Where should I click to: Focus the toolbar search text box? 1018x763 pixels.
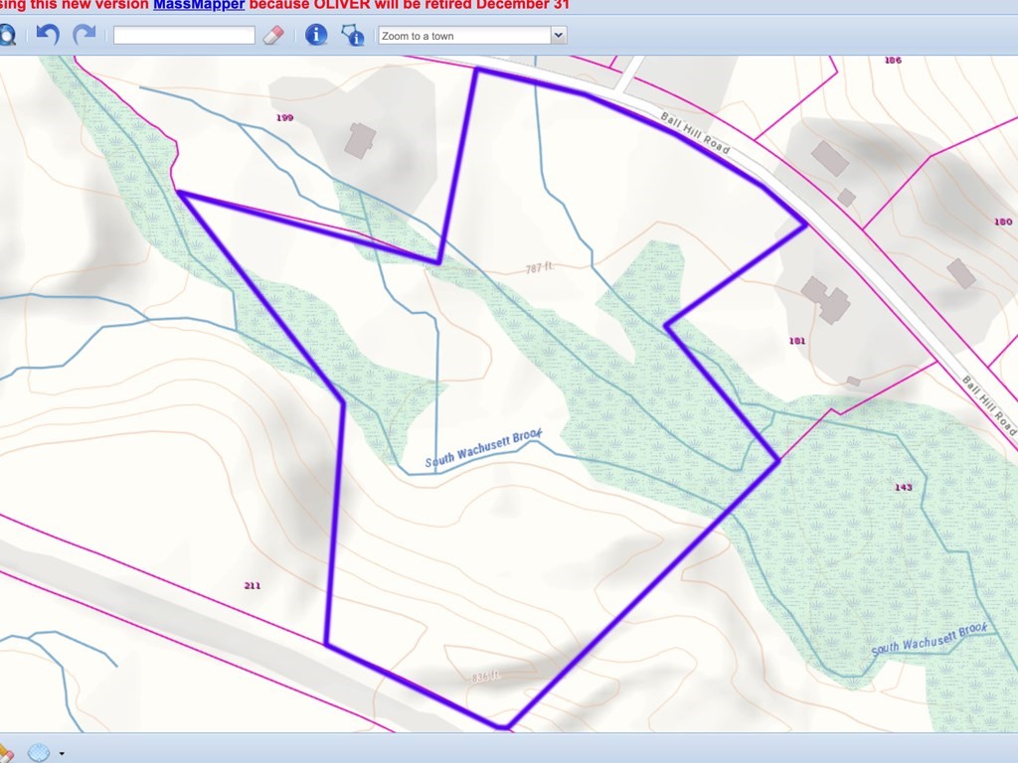[184, 35]
